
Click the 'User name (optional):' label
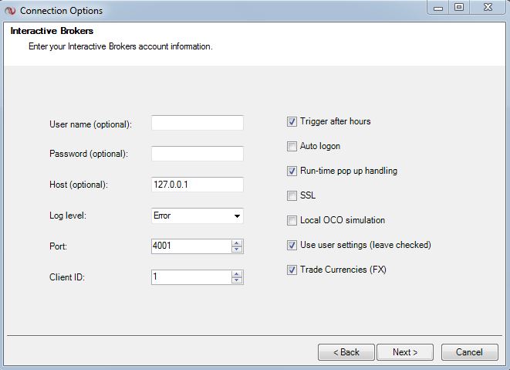tap(90, 124)
